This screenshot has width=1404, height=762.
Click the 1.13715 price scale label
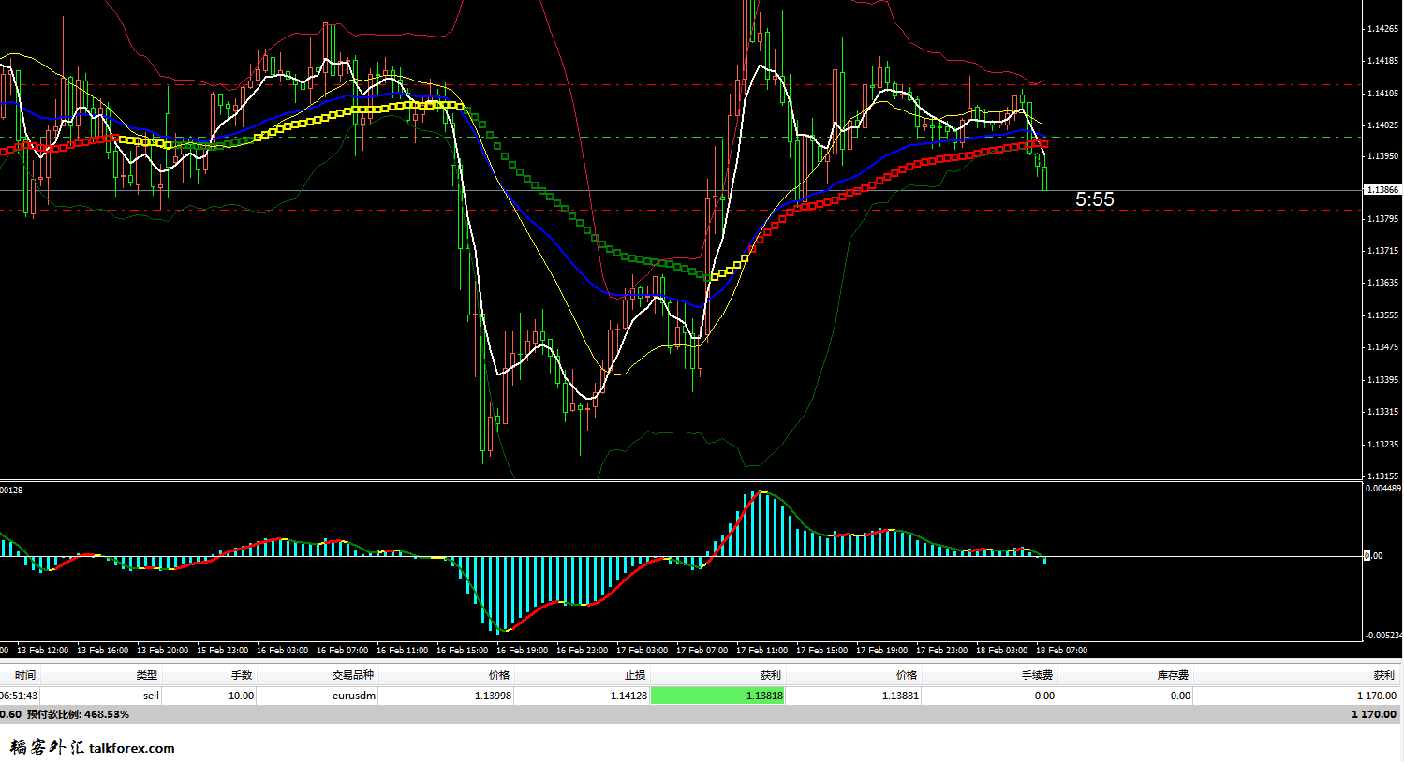coord(1382,251)
